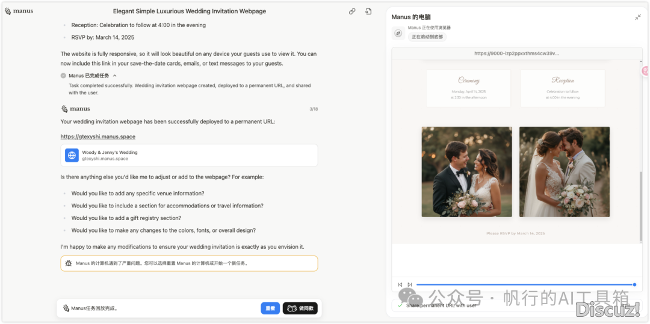
Task: Click the Manus logo in top-left corner
Action: (19, 11)
